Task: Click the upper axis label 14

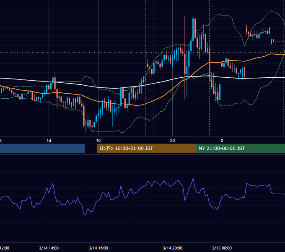Action: tap(49, 141)
